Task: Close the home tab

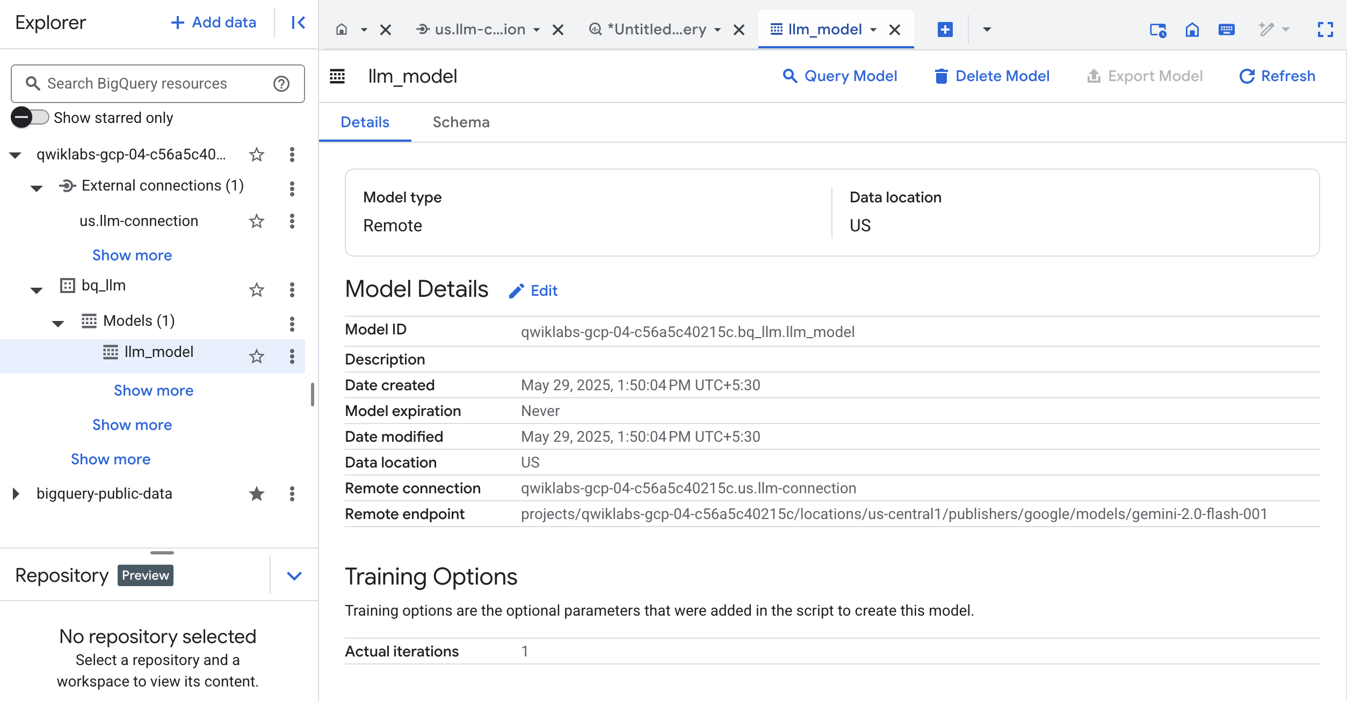Action: (x=386, y=30)
